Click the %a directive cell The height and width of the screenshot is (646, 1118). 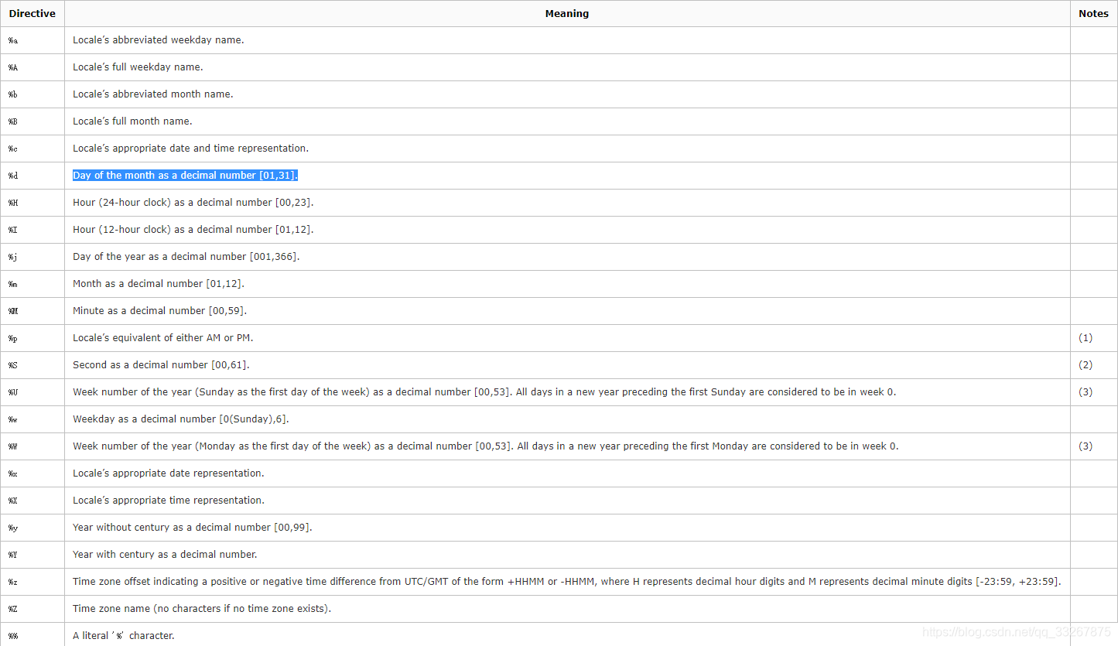click(32, 40)
